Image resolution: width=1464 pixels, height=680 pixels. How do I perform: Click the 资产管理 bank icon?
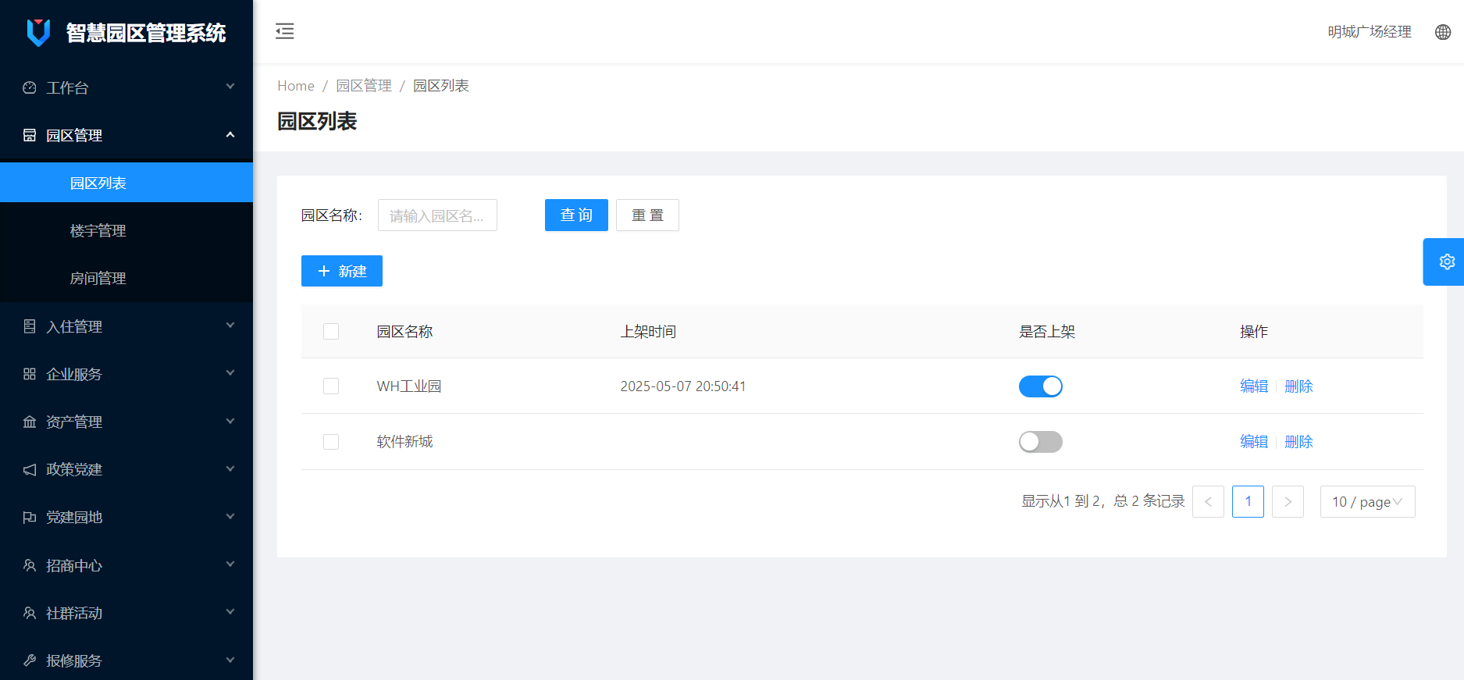pos(30,422)
